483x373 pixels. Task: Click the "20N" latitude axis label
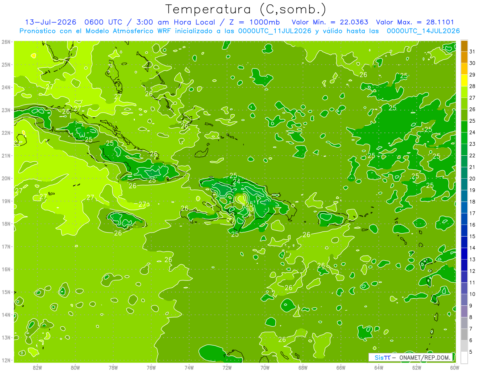[x=6, y=178]
